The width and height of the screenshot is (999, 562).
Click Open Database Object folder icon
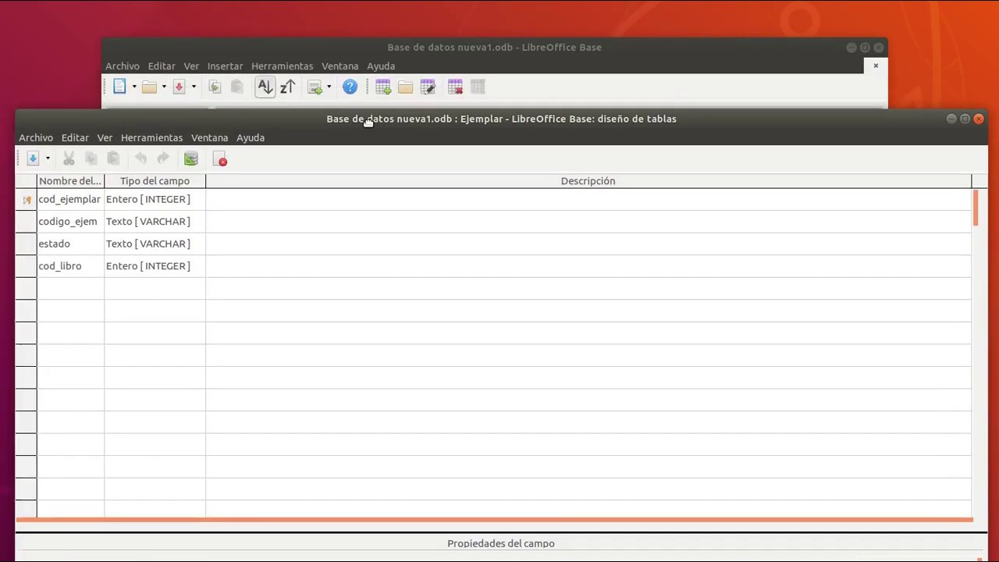coord(405,87)
